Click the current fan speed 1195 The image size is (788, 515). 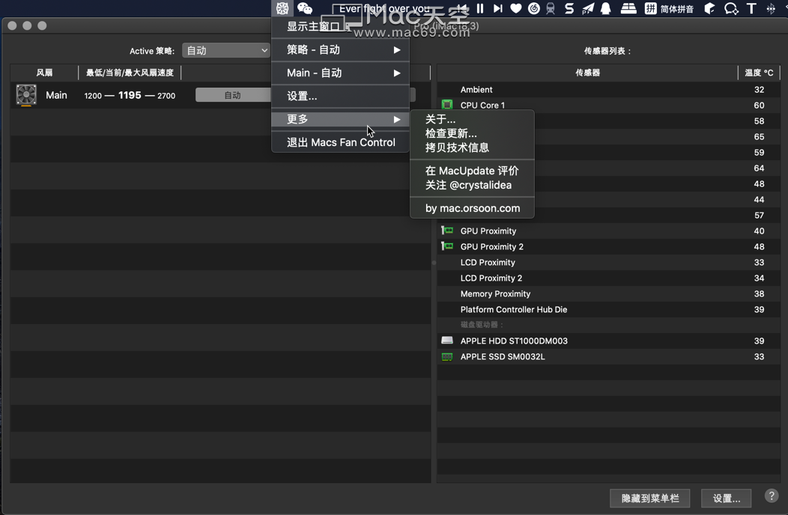pyautogui.click(x=130, y=95)
